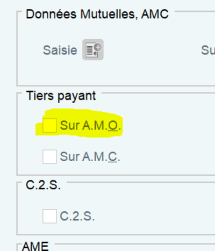Click the Sur A.M.C. label text
The height and width of the screenshot is (251, 215).
pyautogui.click(x=90, y=156)
